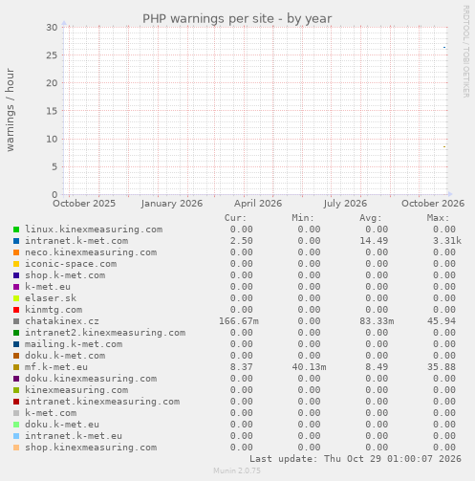Click the Max: column header
The image size is (475, 481).
[x=438, y=218]
